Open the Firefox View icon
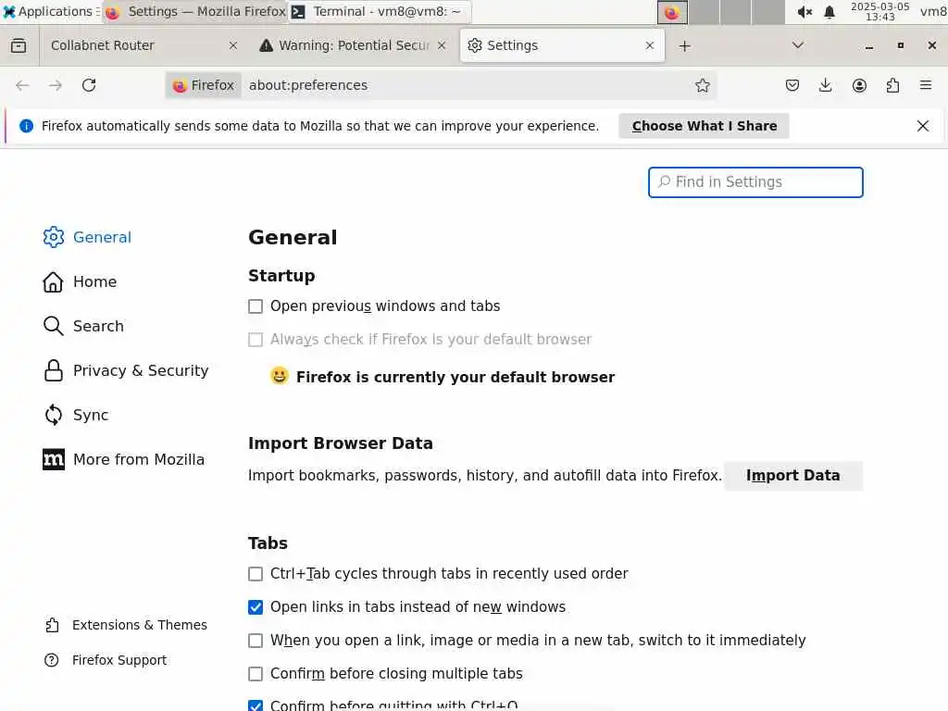The width and height of the screenshot is (948, 711). coord(19,45)
